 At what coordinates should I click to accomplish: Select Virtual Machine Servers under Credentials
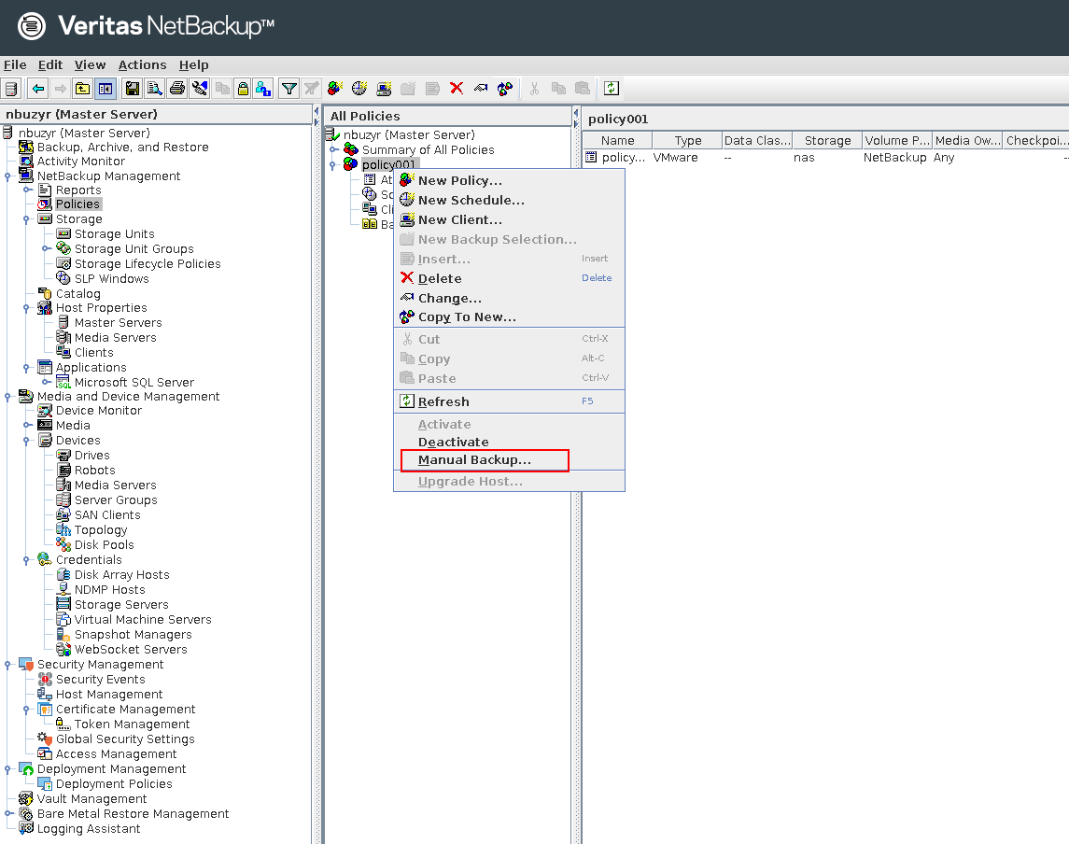tap(143, 620)
